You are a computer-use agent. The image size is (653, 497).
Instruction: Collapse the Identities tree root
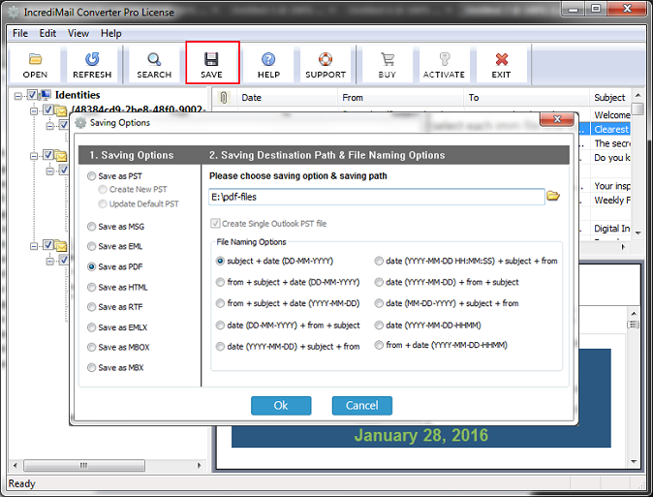point(17,96)
